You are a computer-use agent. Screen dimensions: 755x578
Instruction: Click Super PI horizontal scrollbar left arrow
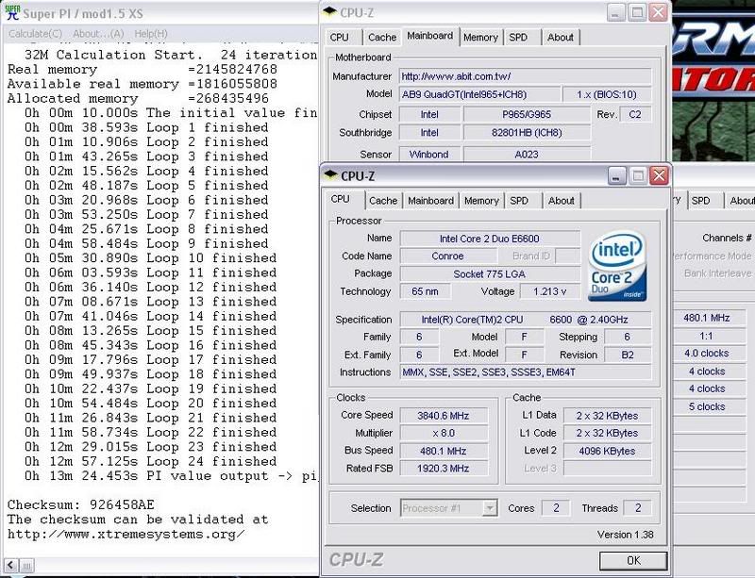coord(11,566)
